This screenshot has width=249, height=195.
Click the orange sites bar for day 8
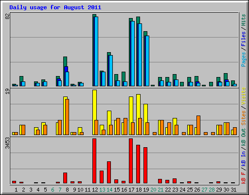click(67, 117)
